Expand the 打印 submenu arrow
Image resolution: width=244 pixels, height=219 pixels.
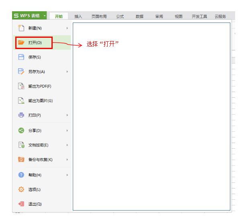coord(67,115)
